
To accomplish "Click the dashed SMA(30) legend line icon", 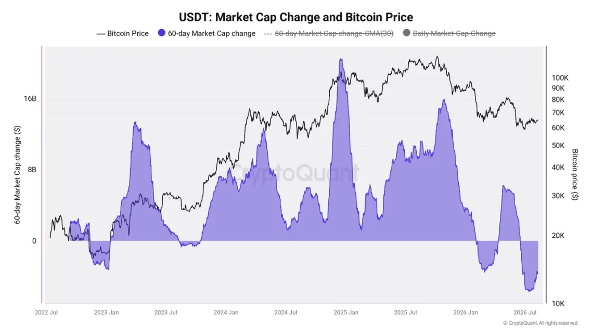I will [x=268, y=34].
